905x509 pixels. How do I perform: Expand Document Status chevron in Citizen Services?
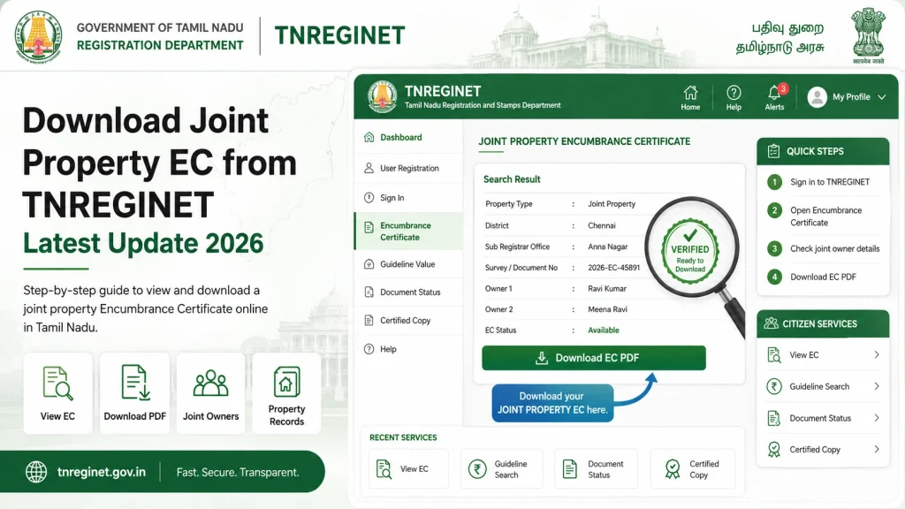pyautogui.click(x=876, y=418)
